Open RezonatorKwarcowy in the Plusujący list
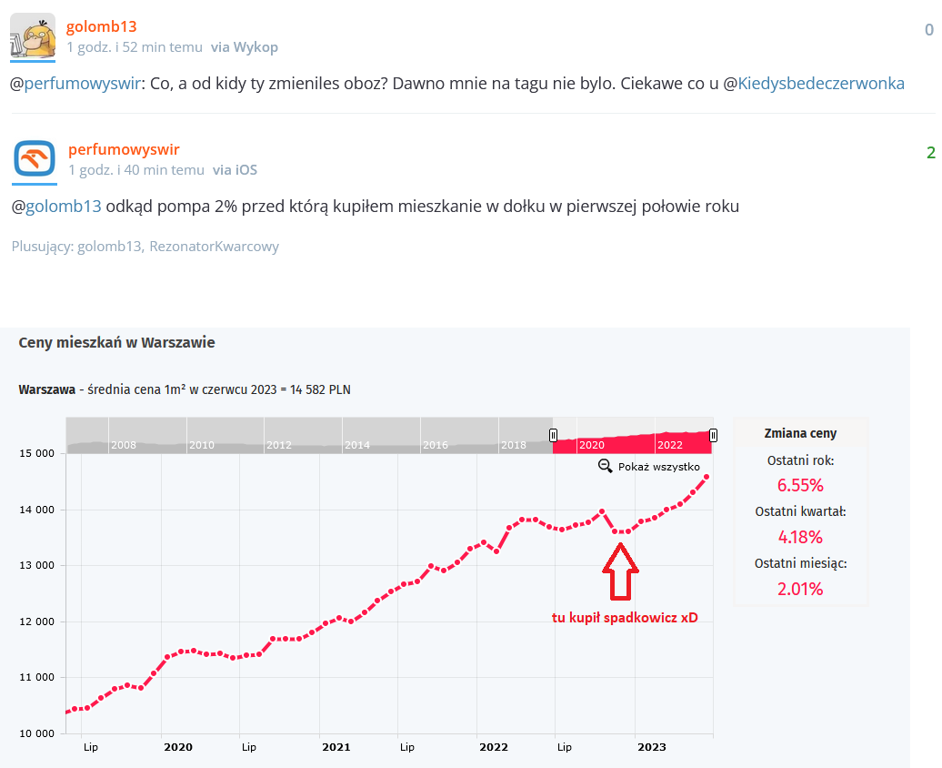 pos(215,246)
